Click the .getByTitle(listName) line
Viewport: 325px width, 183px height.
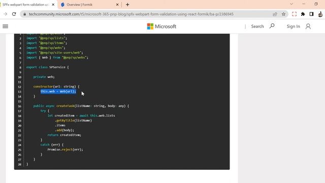pyautogui.click(x=73, y=120)
